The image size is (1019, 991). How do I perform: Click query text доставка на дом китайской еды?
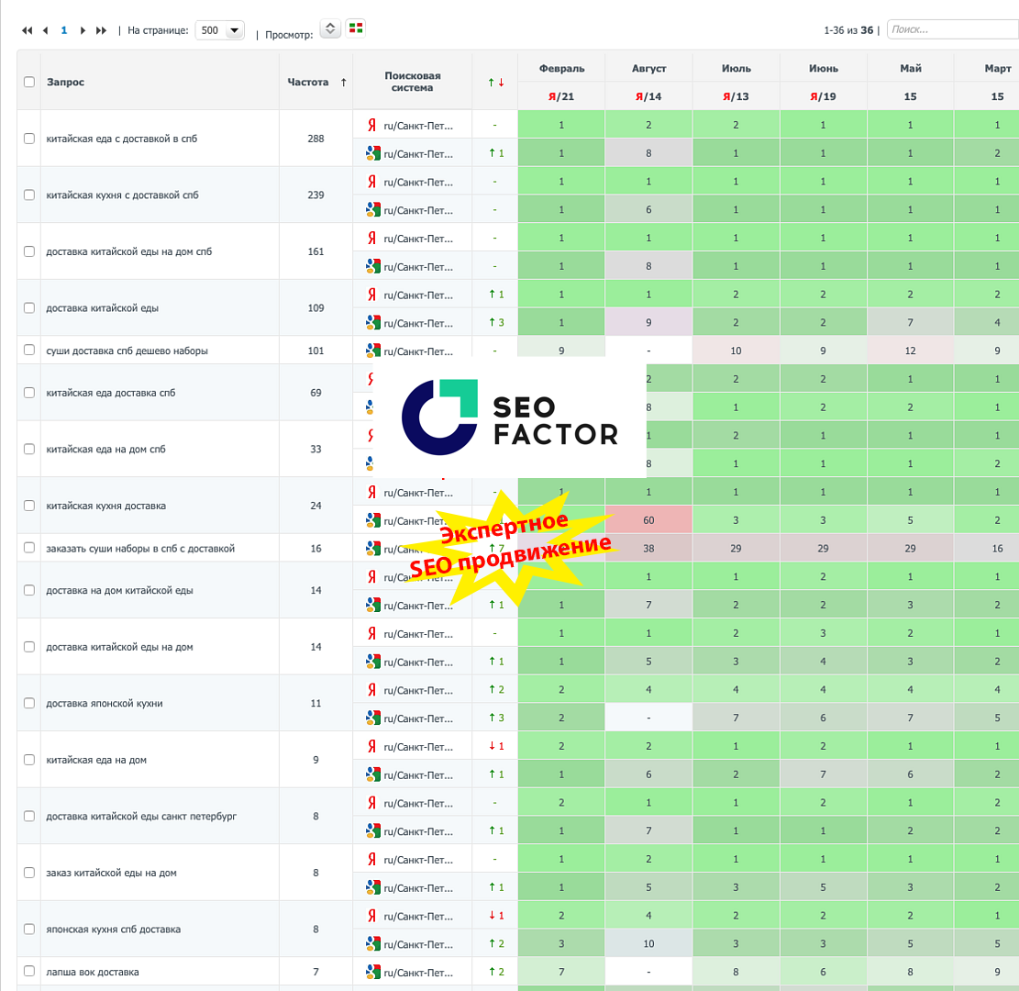click(x=119, y=590)
